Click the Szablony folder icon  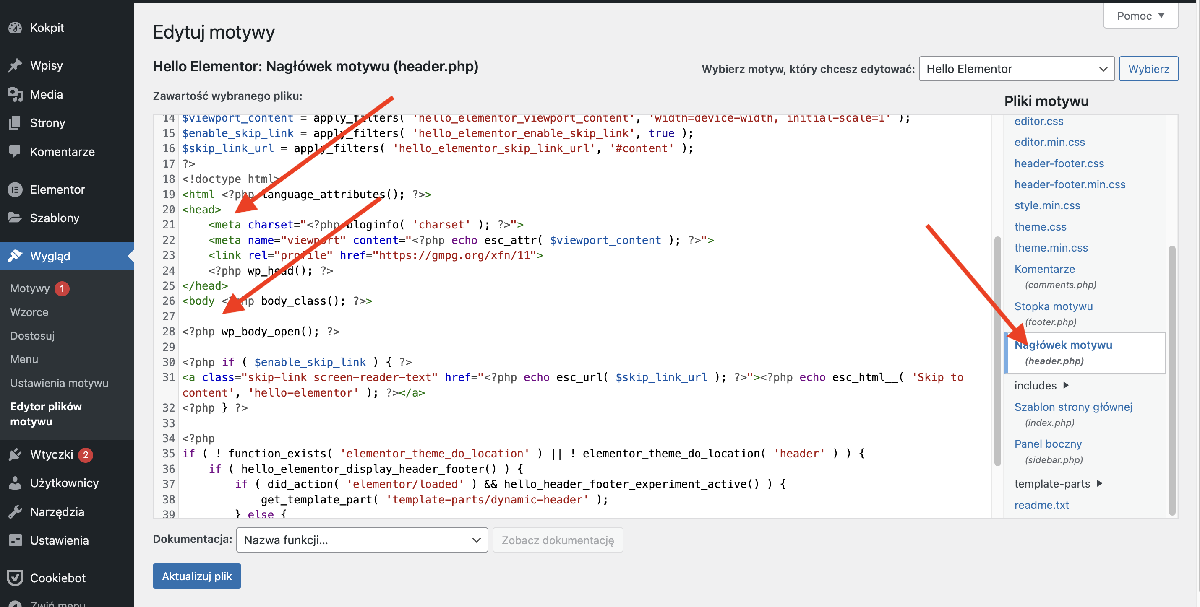coord(15,218)
